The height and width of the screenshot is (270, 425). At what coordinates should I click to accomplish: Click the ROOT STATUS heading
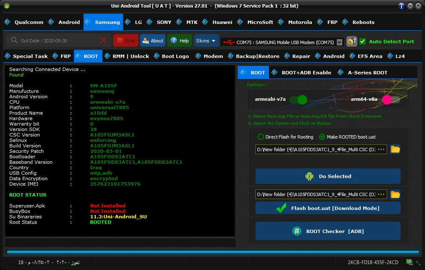point(28,195)
